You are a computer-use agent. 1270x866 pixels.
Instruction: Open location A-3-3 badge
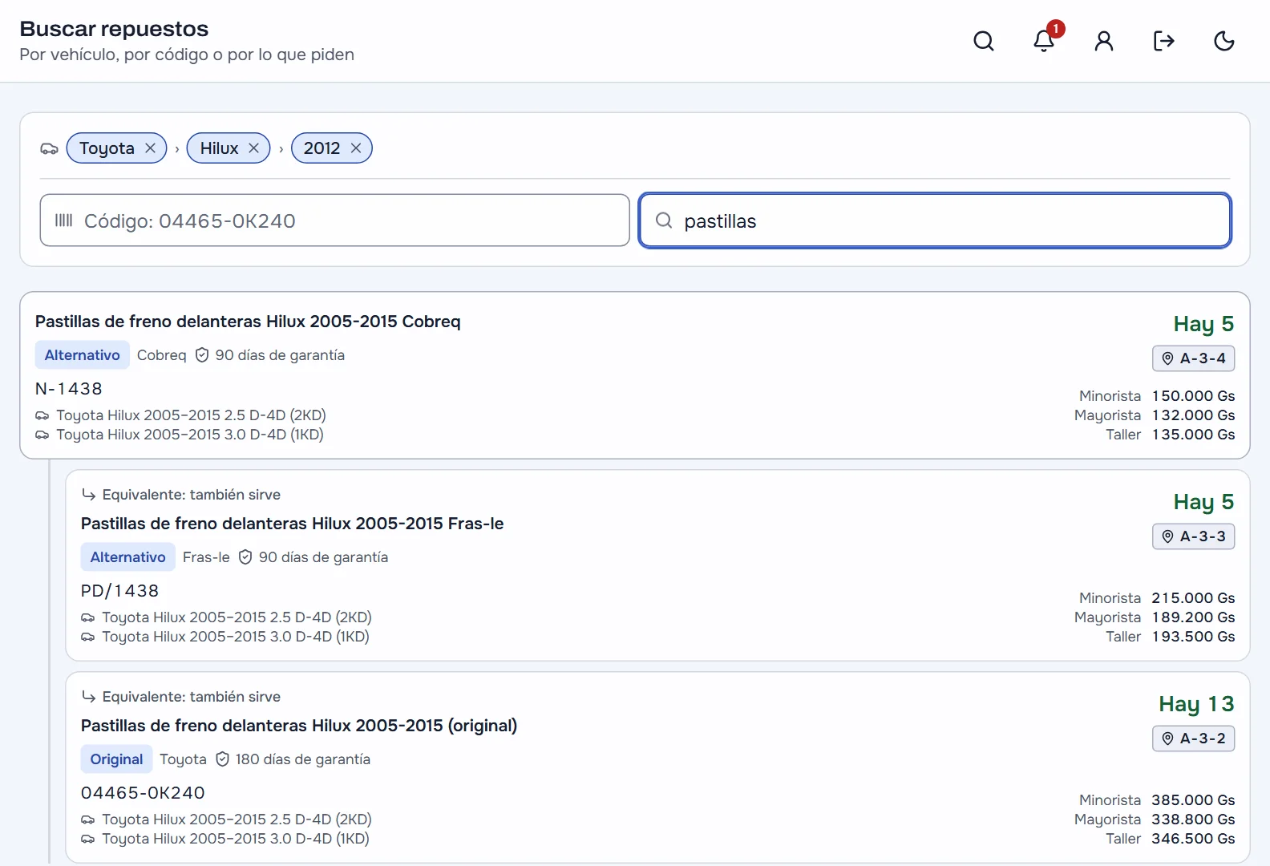click(1193, 536)
